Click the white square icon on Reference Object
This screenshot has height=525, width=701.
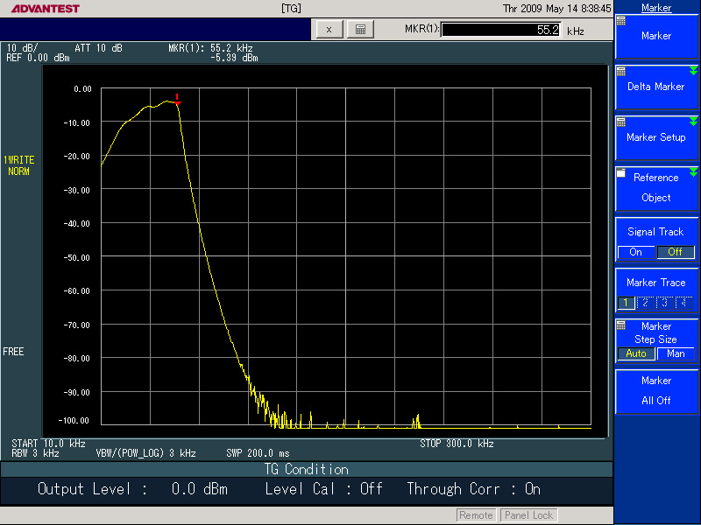click(621, 173)
